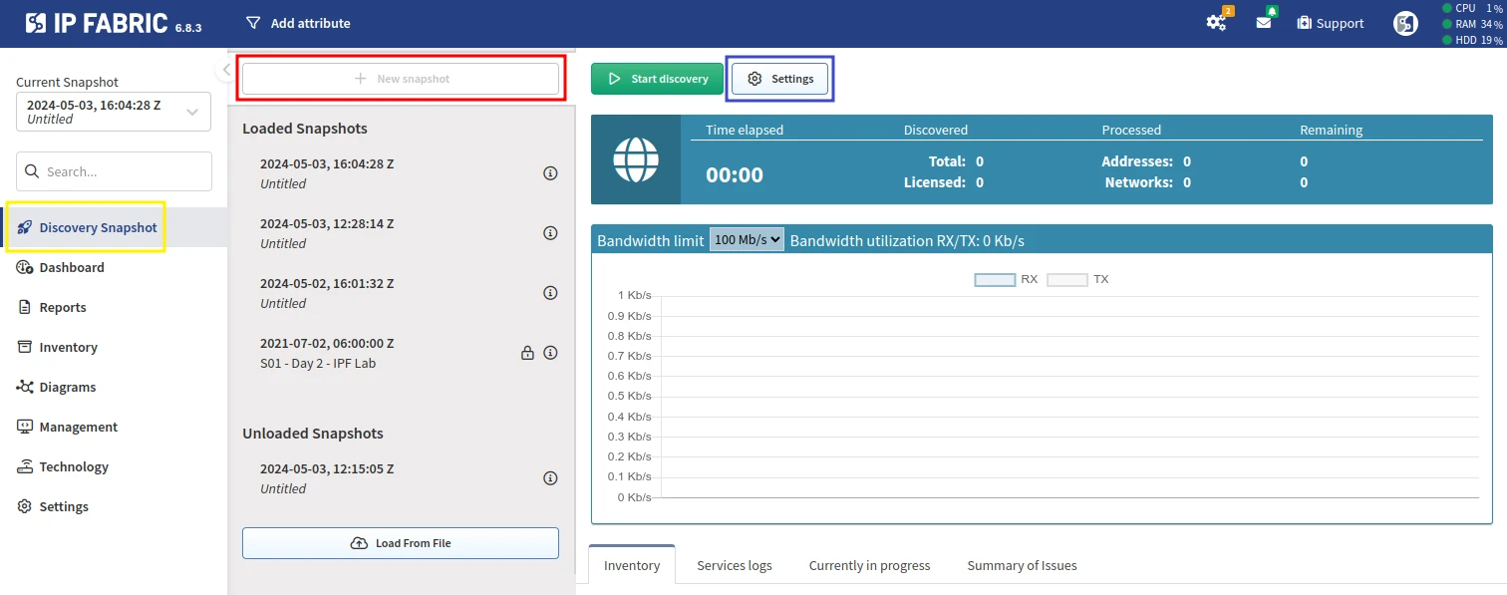Switch to the Services logs tab

coord(734,565)
